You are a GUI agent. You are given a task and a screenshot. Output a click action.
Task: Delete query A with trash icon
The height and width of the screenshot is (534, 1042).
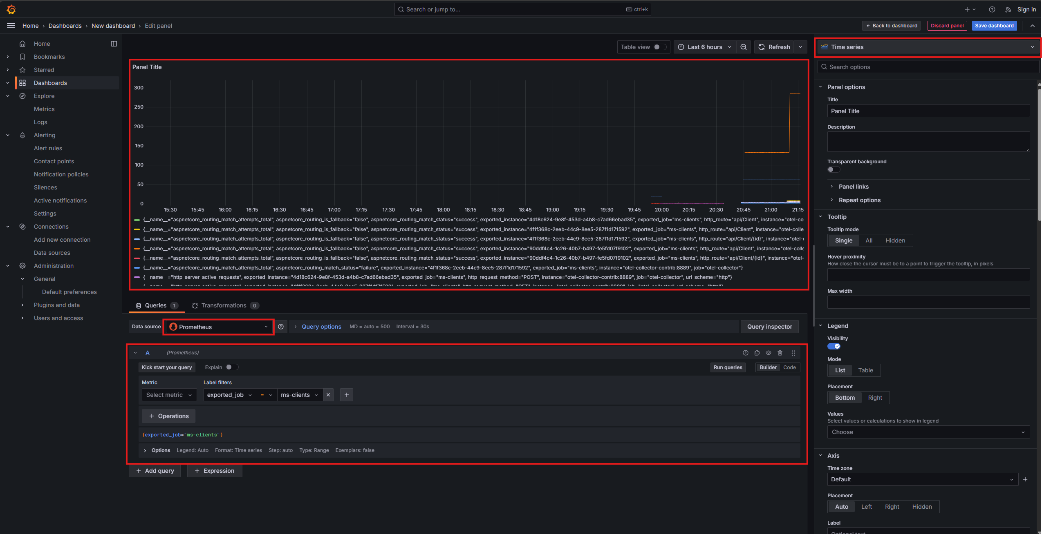click(780, 353)
